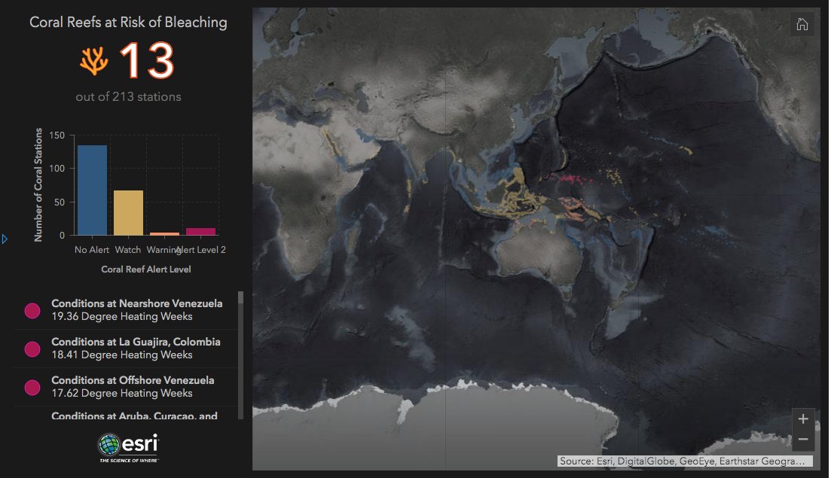The image size is (831, 478).
Task: Zoom out with the minus button
Action: coord(803,440)
